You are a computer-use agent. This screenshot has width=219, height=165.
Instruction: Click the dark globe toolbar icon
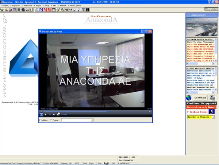pyautogui.click(x=23, y=10)
